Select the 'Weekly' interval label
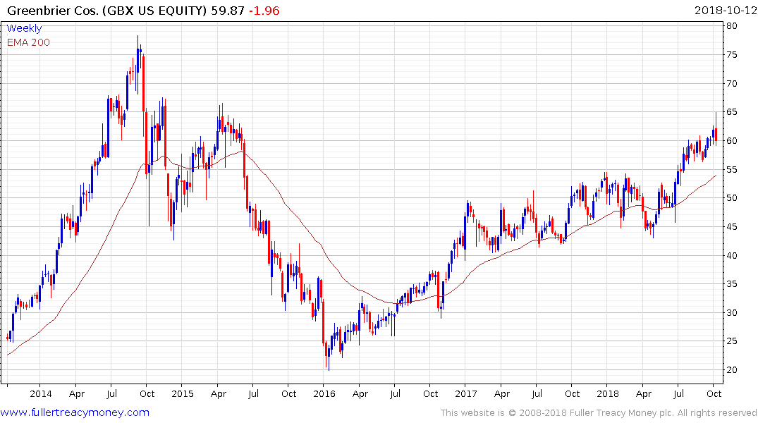 (x=24, y=28)
